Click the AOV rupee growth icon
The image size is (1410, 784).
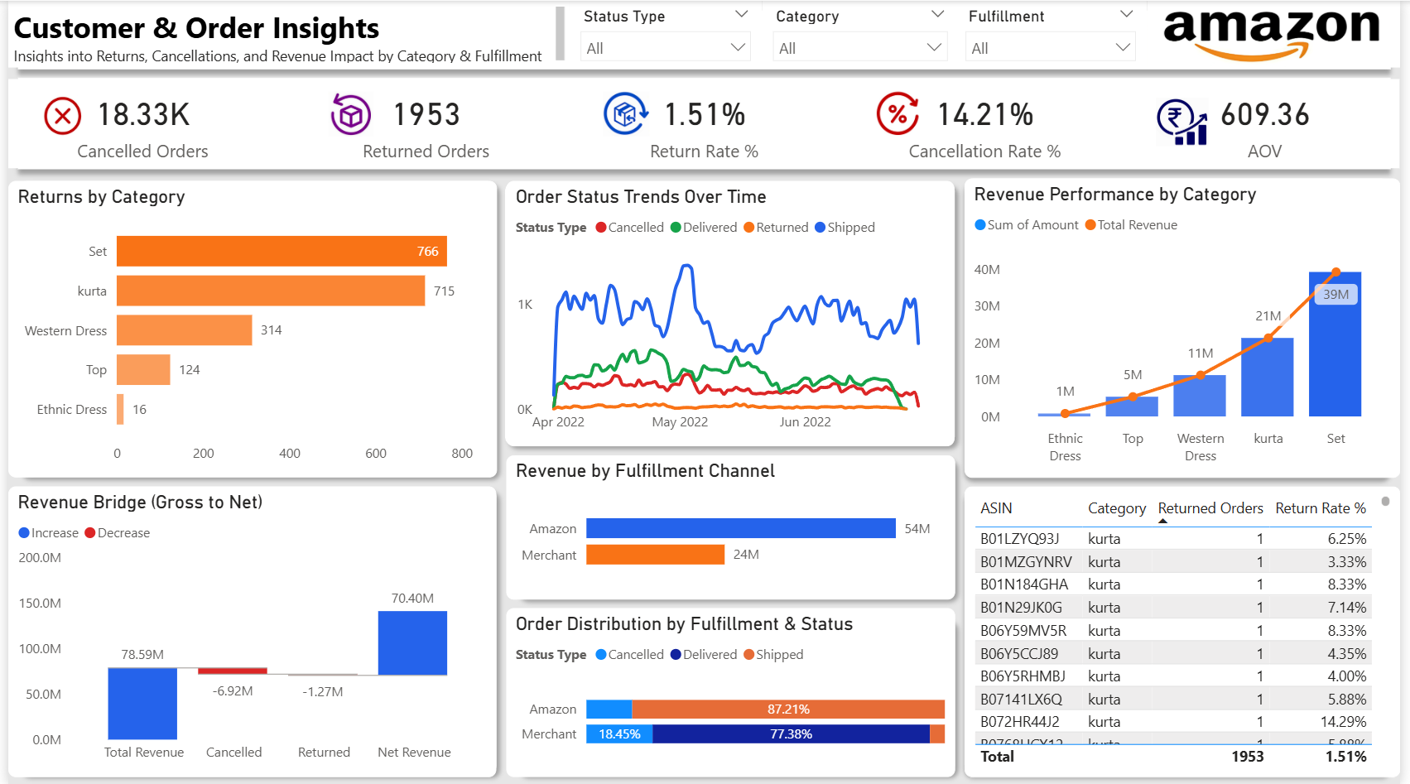1181,122
